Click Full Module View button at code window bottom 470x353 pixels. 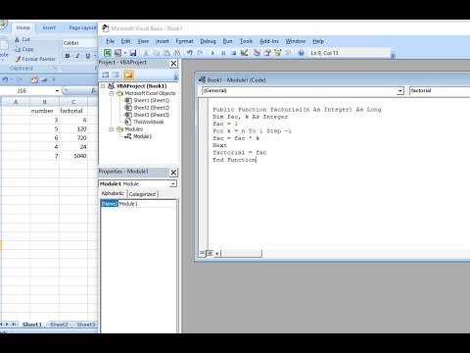210,253
